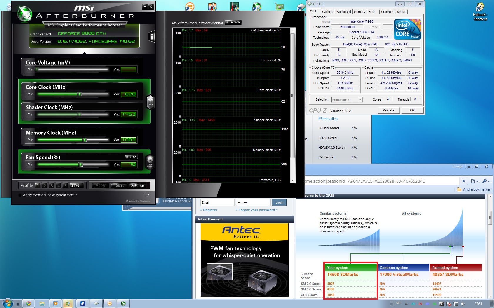The image size is (494, 308).
Task: Click the Memory Clock value field showing 1001
Action: (128, 140)
